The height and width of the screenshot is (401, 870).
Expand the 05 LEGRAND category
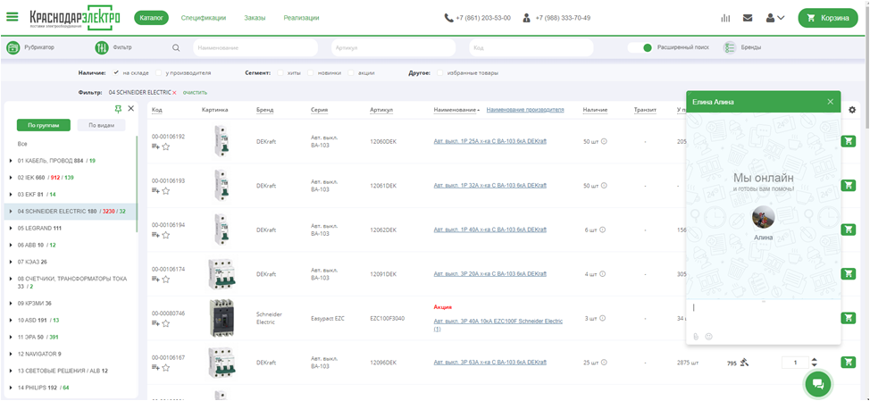10,228
